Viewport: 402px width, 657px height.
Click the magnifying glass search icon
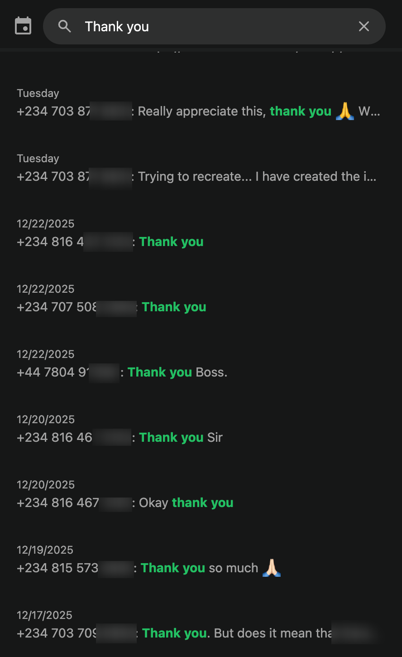tap(65, 26)
